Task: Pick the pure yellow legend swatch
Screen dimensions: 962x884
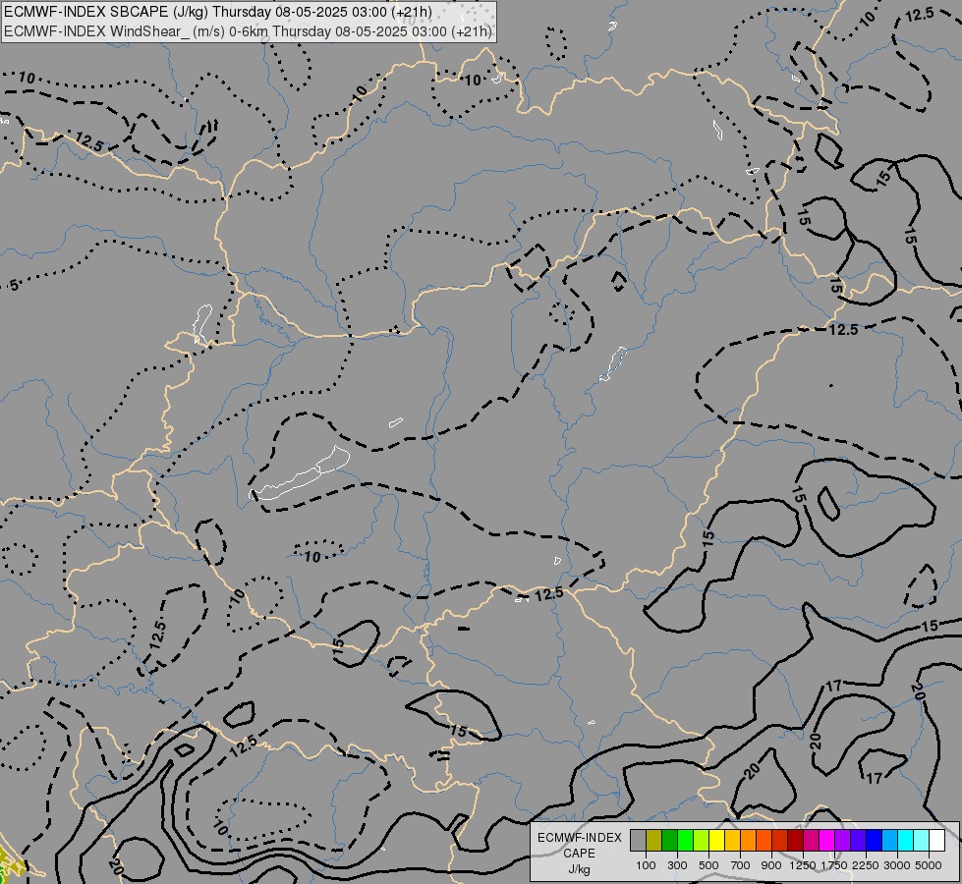Action: point(716,841)
